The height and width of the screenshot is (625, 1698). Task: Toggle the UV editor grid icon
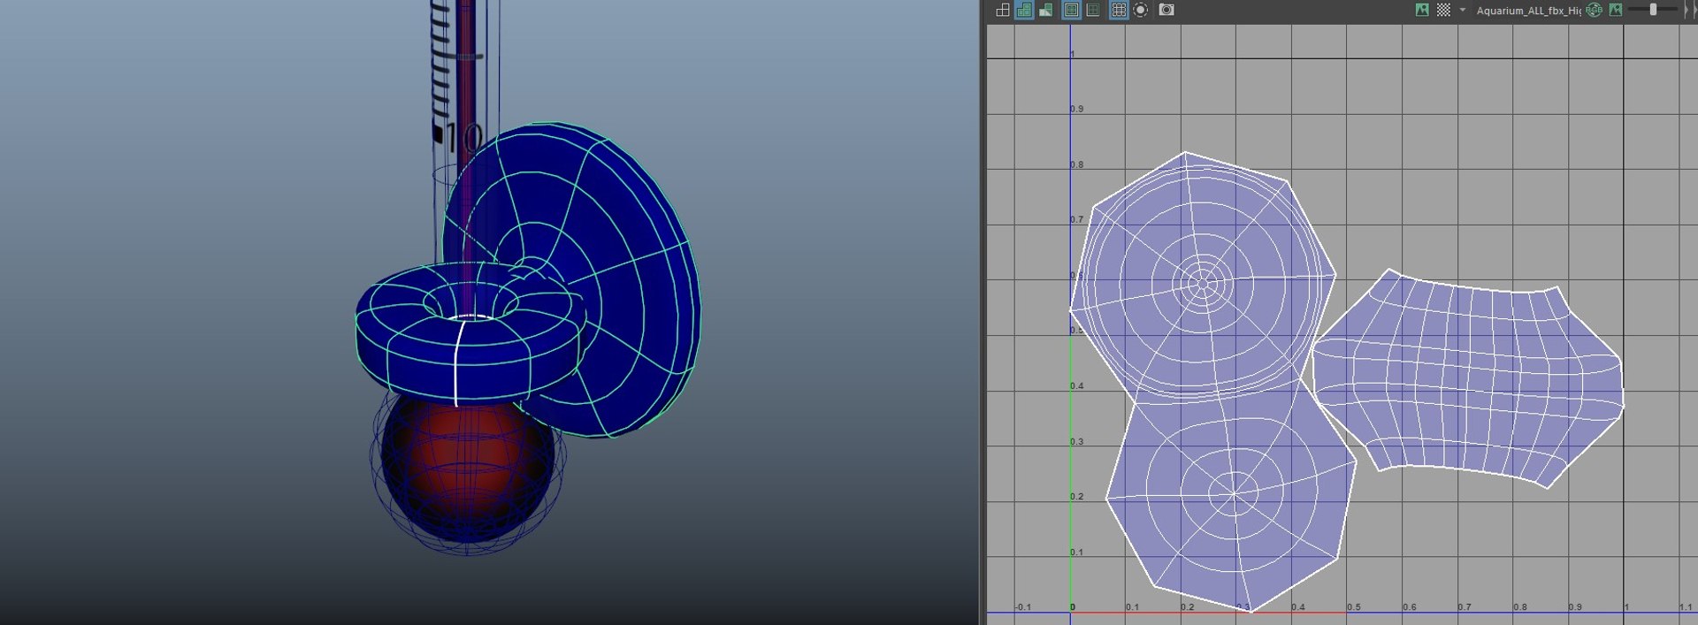point(1119,10)
